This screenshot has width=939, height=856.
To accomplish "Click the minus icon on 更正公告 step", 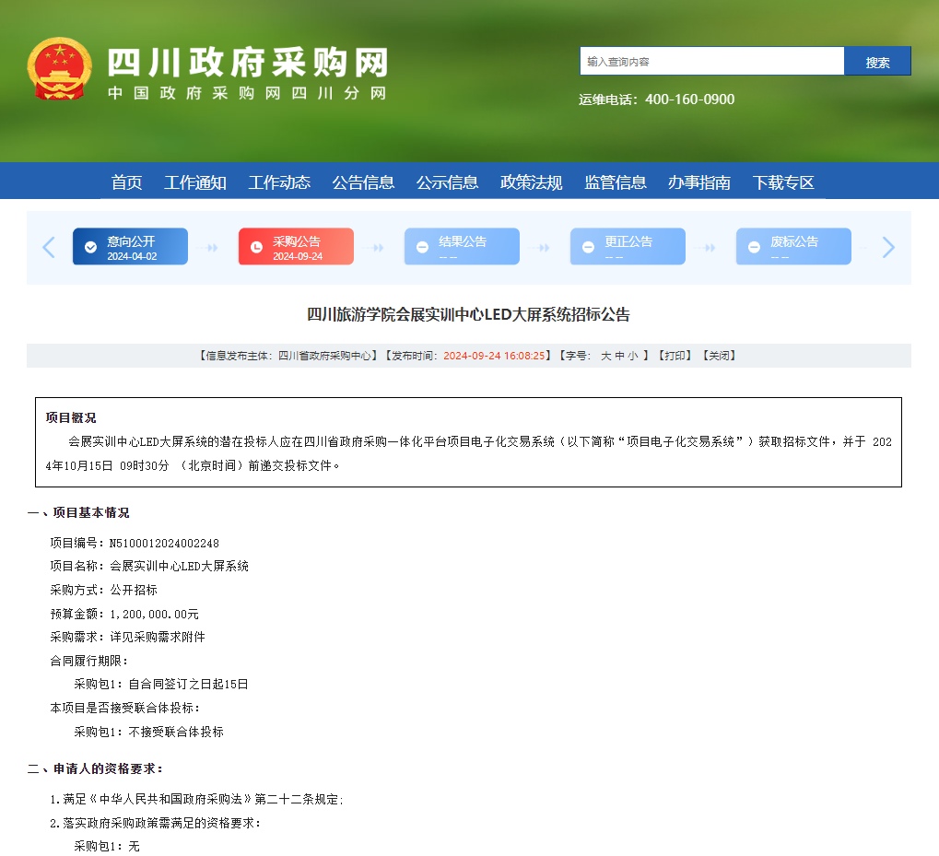I will 588,247.
